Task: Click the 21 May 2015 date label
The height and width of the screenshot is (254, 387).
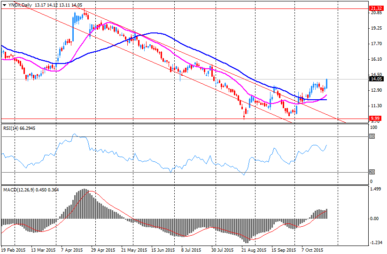Action: 134,250
